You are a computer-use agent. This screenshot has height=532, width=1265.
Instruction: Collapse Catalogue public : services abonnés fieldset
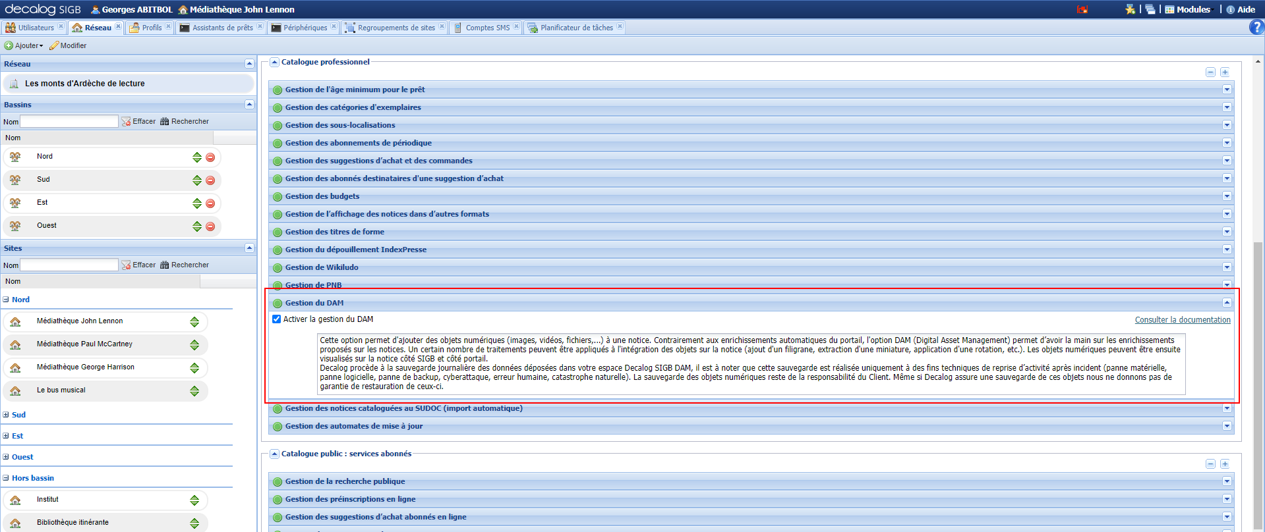(x=275, y=454)
